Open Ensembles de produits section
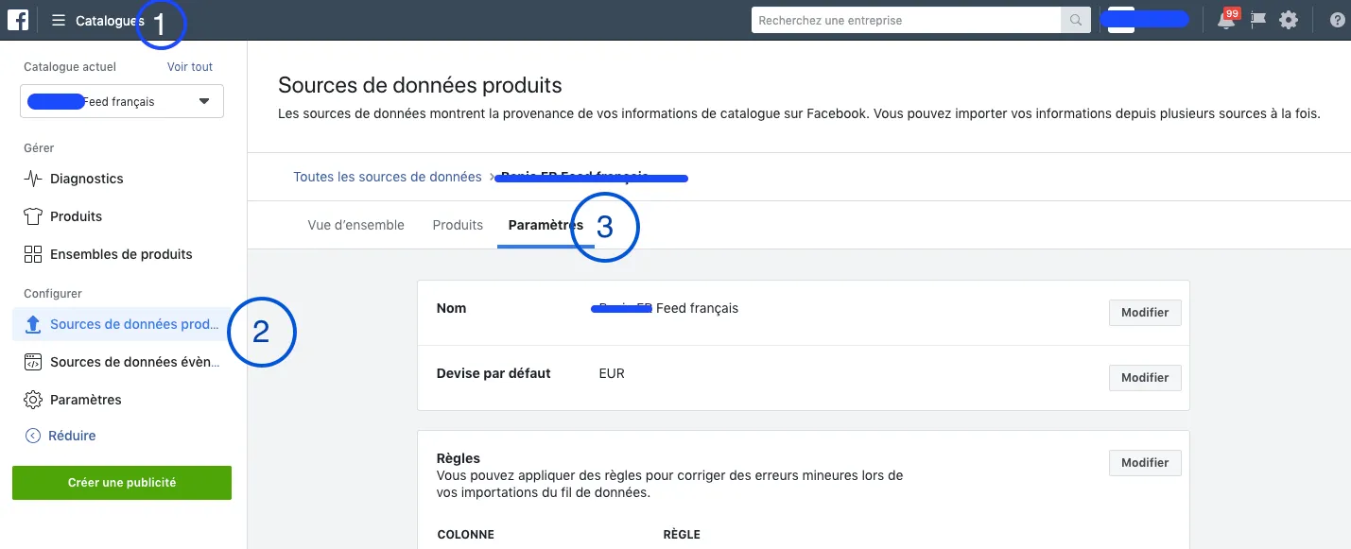This screenshot has width=1351, height=549. tap(120, 254)
